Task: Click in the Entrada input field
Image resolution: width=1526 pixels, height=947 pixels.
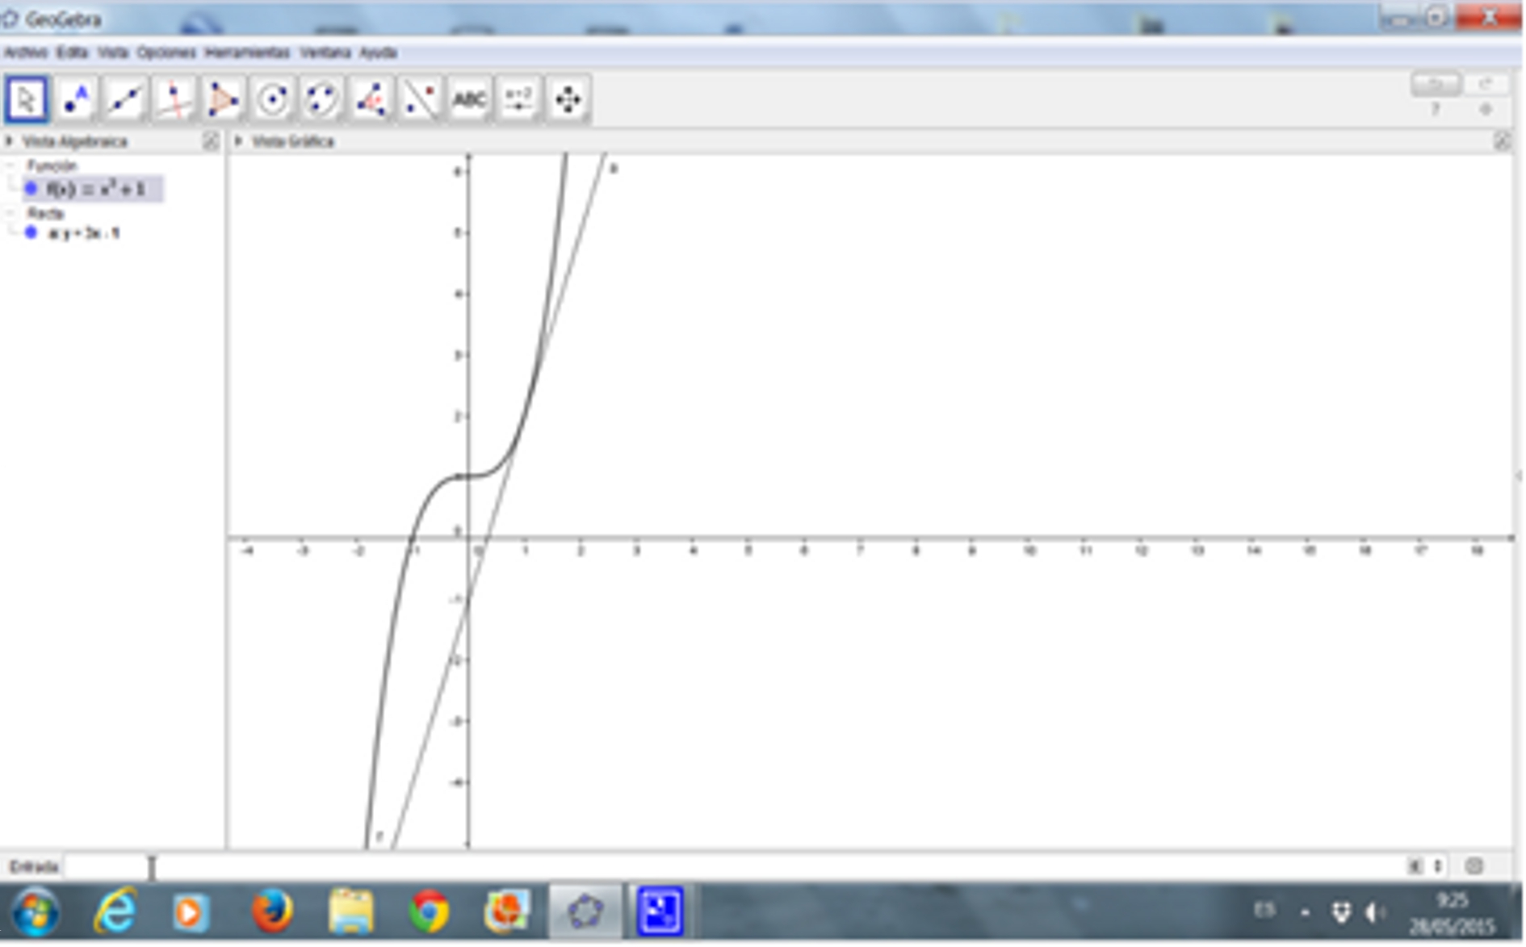Action: click(727, 867)
